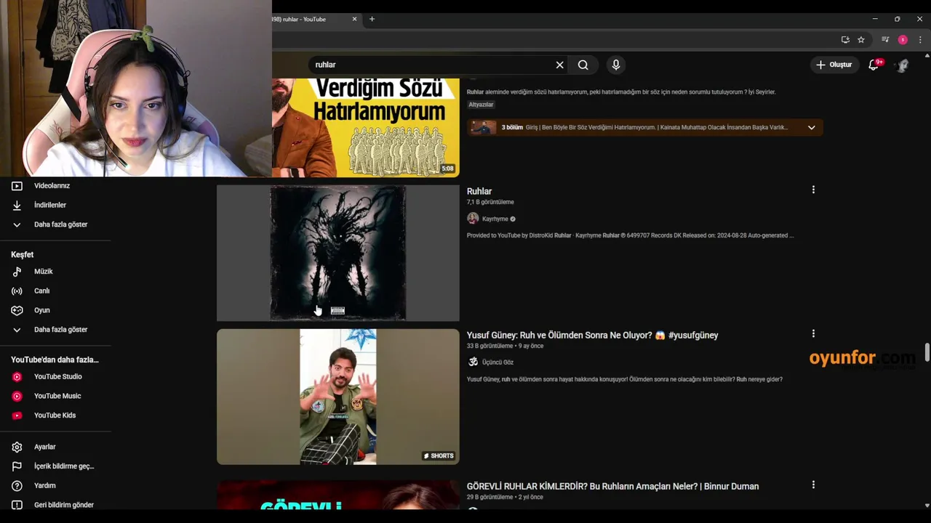Image resolution: width=931 pixels, height=523 pixels.
Task: Open three-dot menu for Yusuf Güney video
Action: pos(813,333)
